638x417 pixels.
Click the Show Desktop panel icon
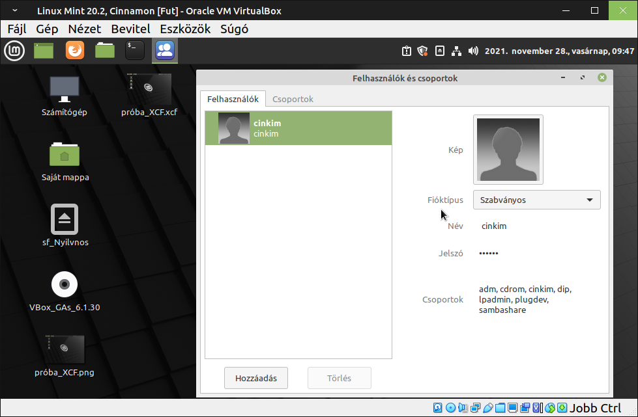tap(44, 51)
